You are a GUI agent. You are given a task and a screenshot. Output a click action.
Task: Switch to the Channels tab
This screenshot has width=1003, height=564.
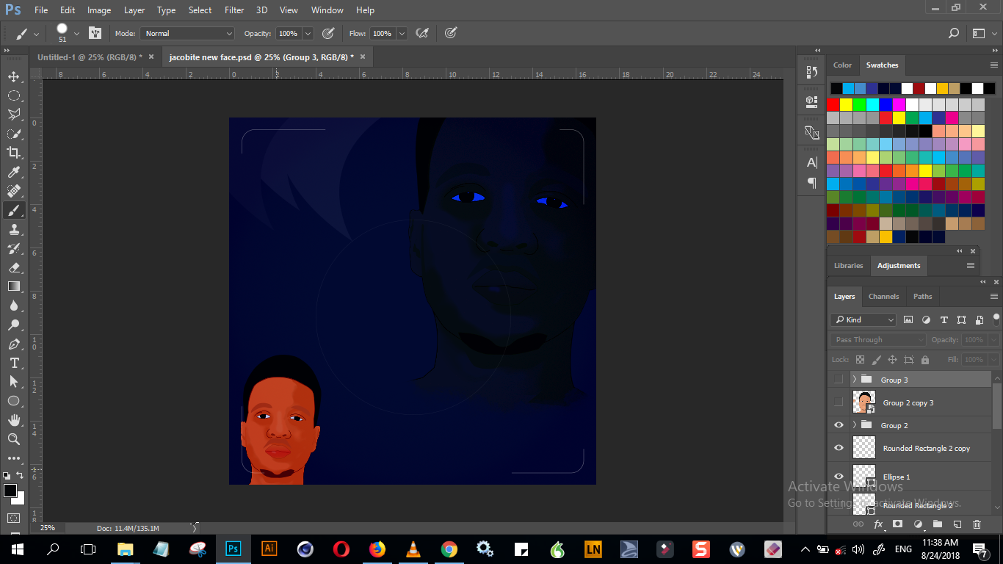(883, 297)
